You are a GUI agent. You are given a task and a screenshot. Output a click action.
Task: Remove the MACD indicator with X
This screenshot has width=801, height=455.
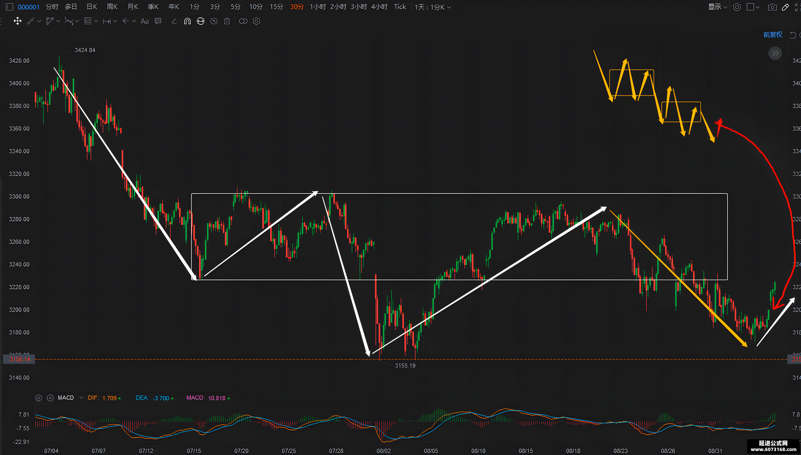(x=50, y=398)
